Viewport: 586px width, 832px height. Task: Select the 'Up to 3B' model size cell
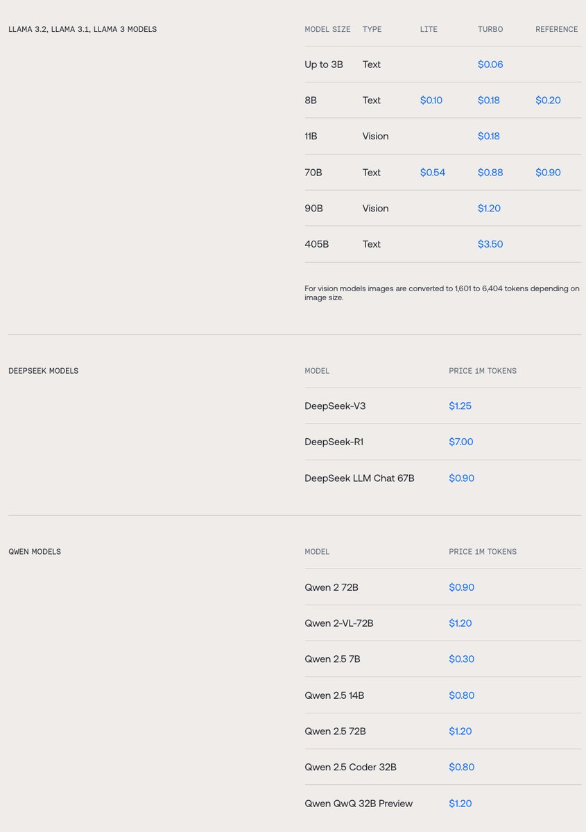[323, 64]
